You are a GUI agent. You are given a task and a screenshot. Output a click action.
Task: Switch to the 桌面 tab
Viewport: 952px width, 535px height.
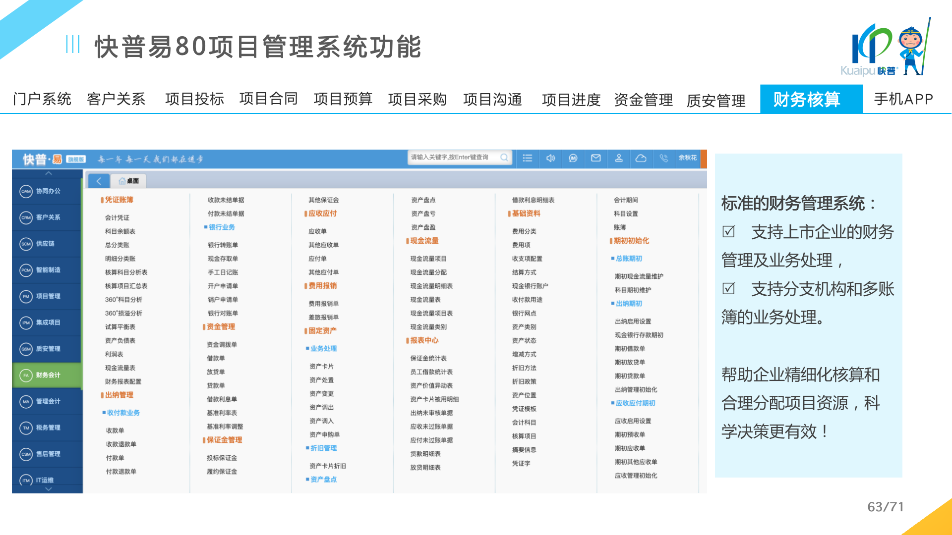click(x=129, y=181)
